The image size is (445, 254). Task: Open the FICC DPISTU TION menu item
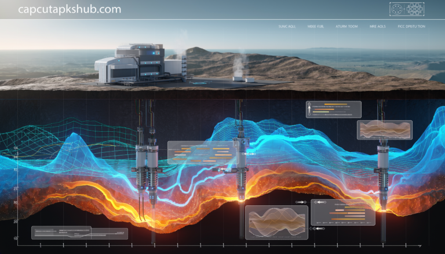point(411,27)
